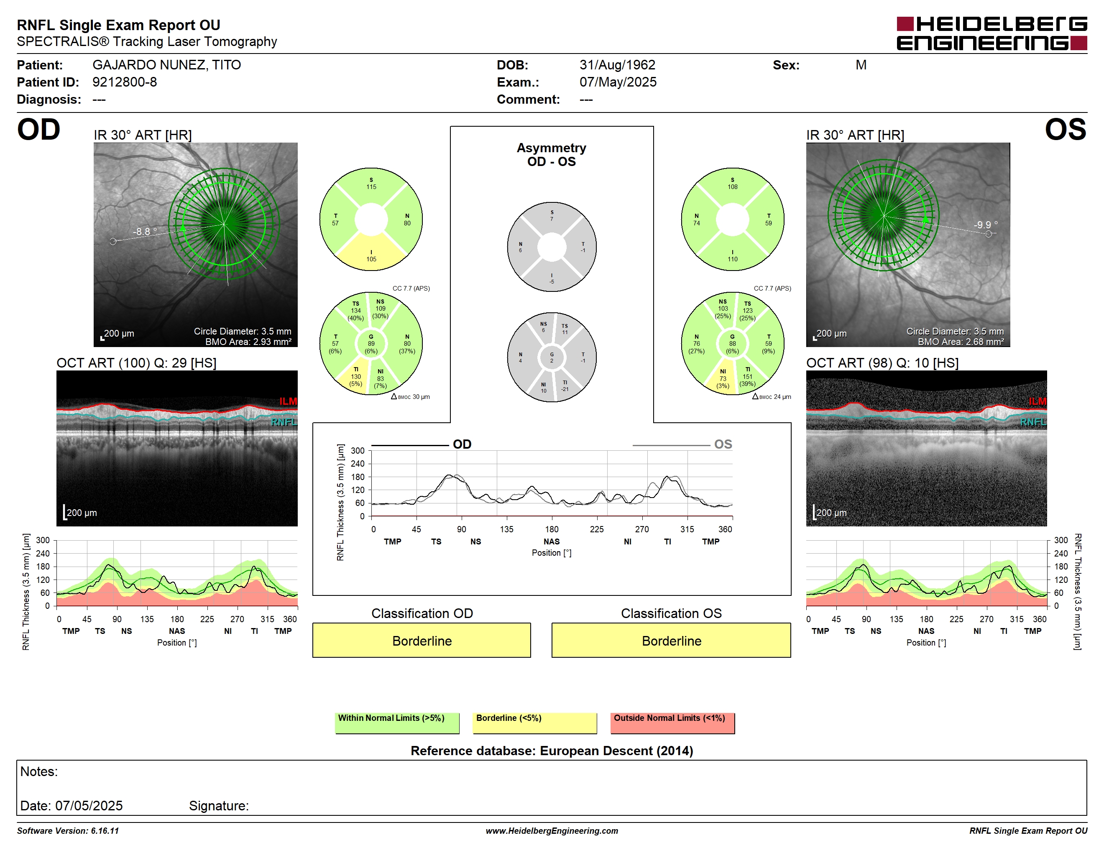Click Software Version 6.16.11 footer text

pyautogui.click(x=68, y=831)
